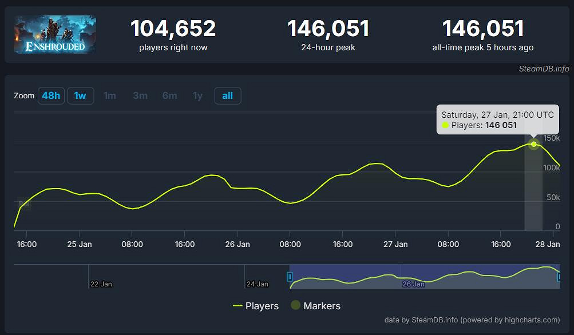Select the 6m zoom option
574x335 pixels.
169,95
